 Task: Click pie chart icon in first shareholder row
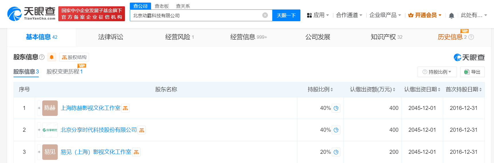point(336,108)
